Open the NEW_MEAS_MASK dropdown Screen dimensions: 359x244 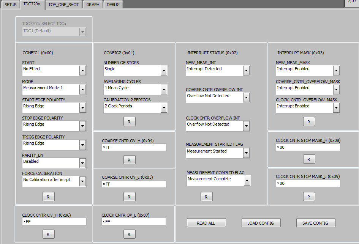click(x=336, y=71)
